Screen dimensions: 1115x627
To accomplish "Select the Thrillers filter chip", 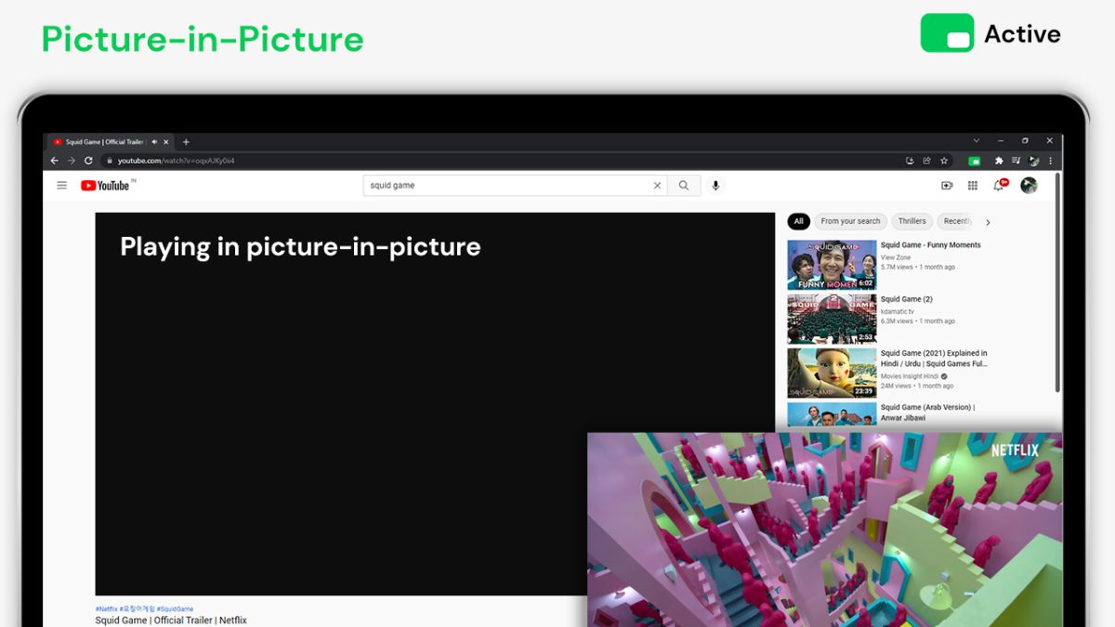I will coord(912,221).
